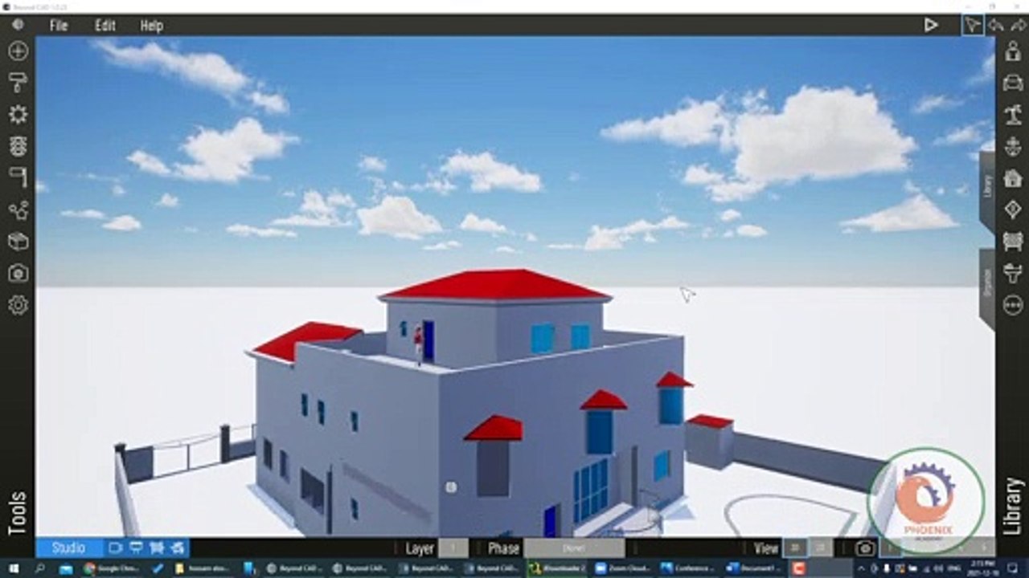Click the Windows Start button
Image resolution: width=1029 pixels, height=578 pixels.
[x=12, y=568]
